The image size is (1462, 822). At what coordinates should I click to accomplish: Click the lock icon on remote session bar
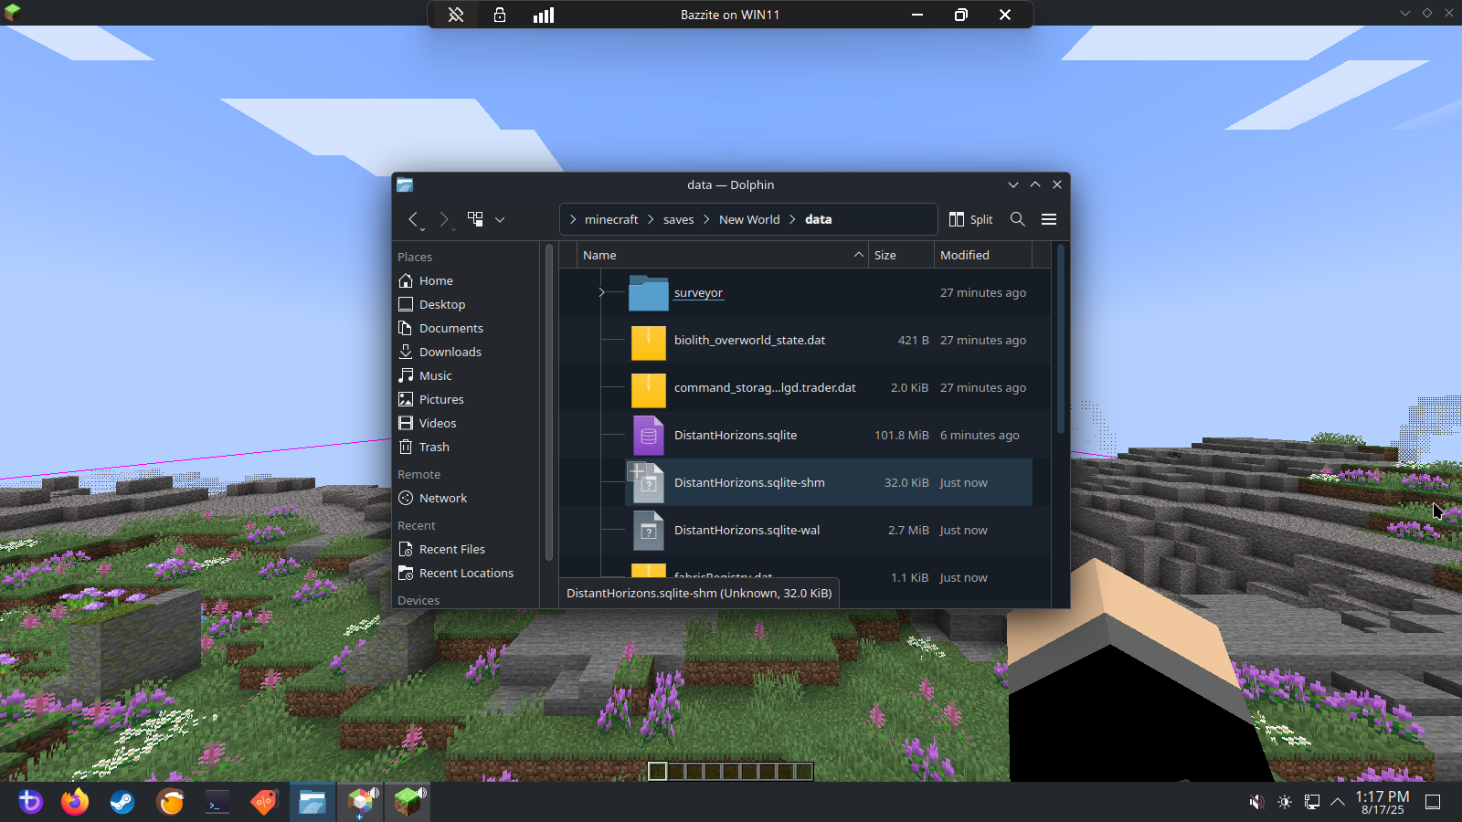click(500, 15)
